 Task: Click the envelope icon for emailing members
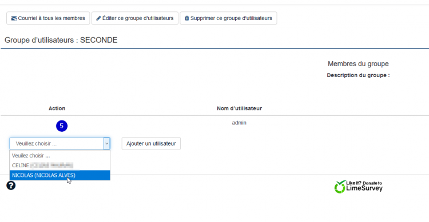point(14,18)
